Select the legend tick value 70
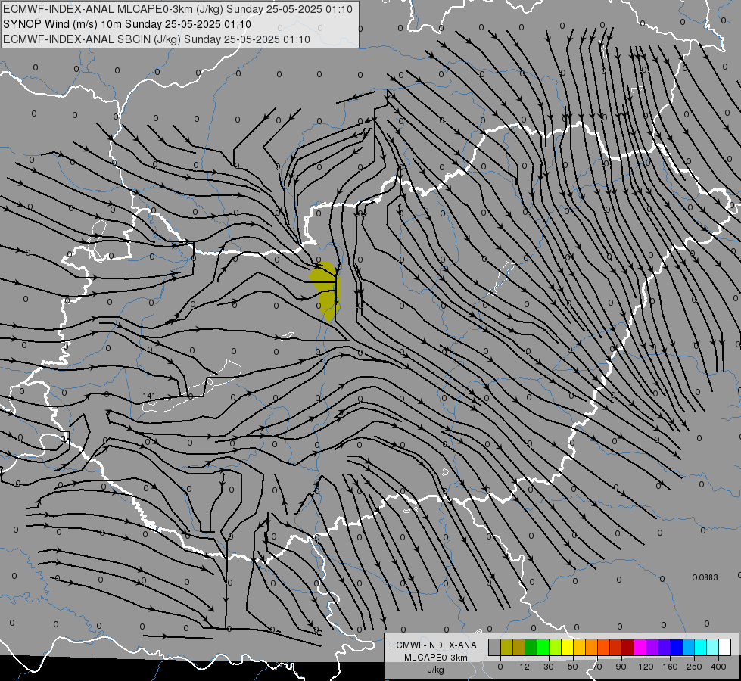 coord(597,667)
